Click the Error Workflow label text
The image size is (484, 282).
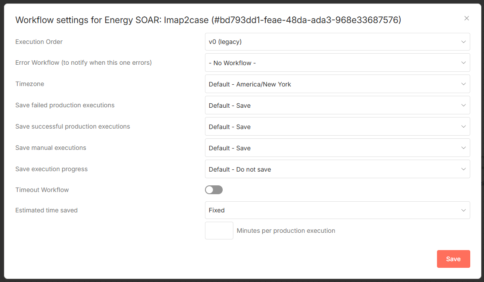click(83, 63)
